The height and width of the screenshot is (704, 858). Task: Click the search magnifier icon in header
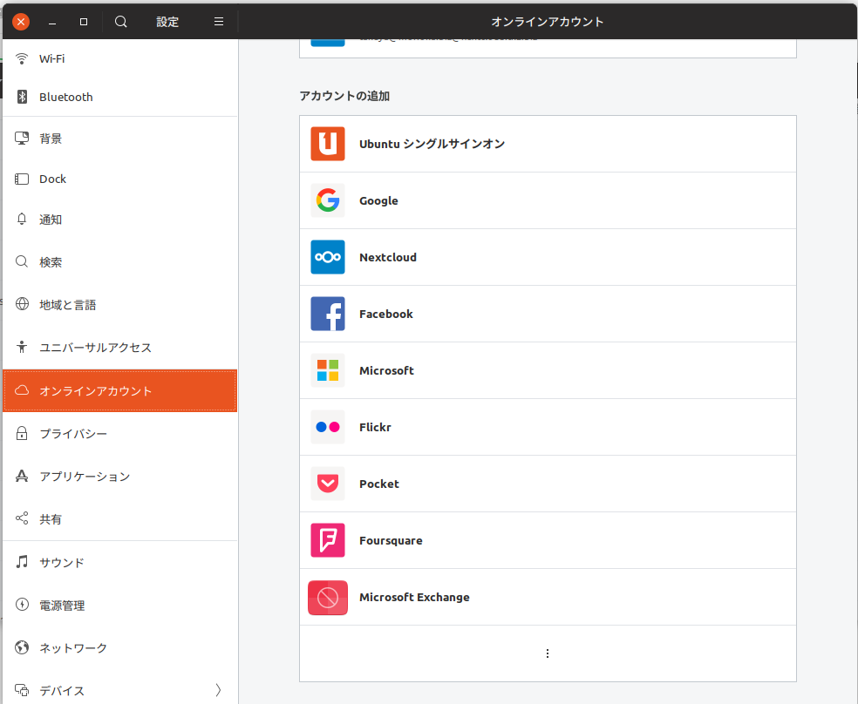pos(121,22)
